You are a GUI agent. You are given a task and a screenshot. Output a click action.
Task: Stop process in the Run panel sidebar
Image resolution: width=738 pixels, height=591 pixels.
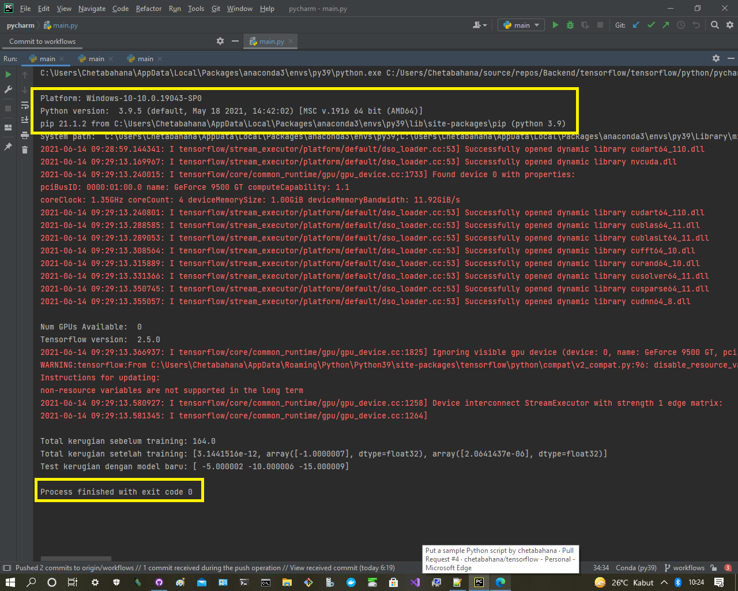tap(8, 108)
